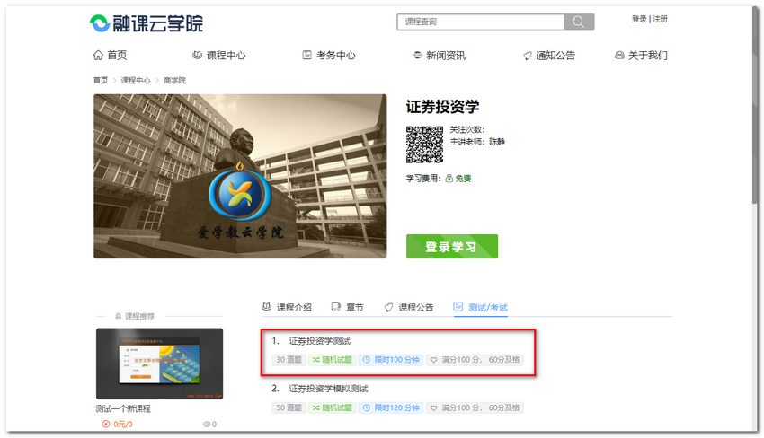
Task: Open the 证券投资学模拟测试 exam entry
Action: 328,389
